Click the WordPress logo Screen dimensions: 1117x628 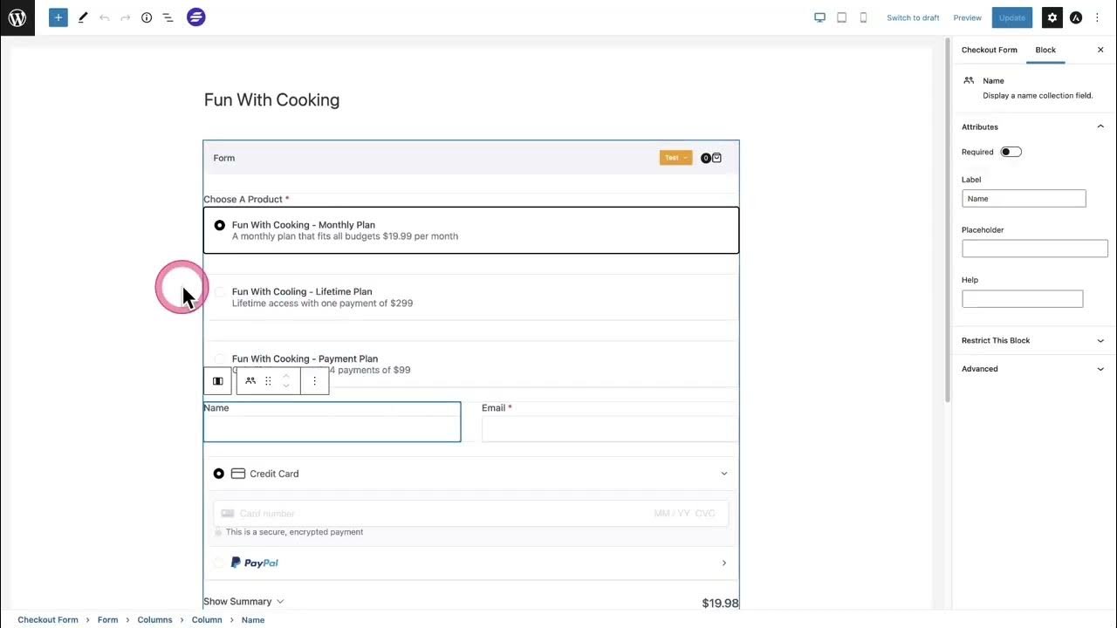coord(17,17)
